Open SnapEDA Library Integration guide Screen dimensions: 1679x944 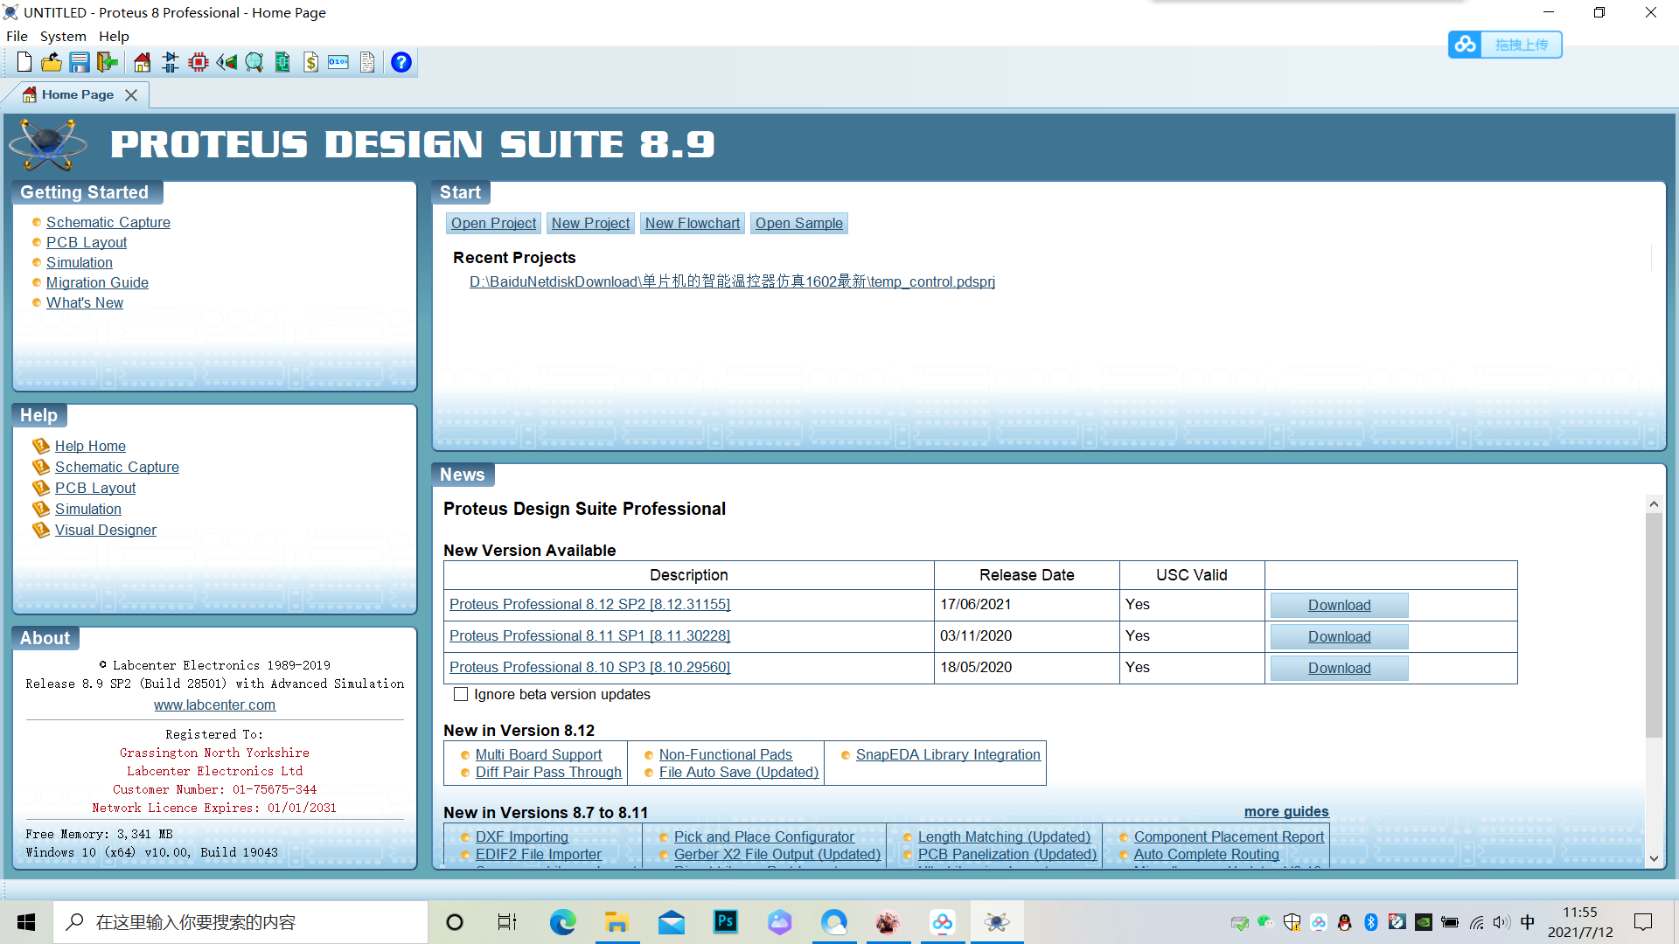948,754
